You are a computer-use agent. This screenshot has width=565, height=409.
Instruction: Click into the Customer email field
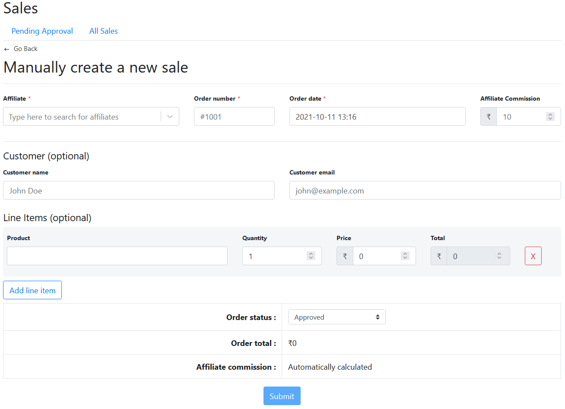(x=425, y=190)
